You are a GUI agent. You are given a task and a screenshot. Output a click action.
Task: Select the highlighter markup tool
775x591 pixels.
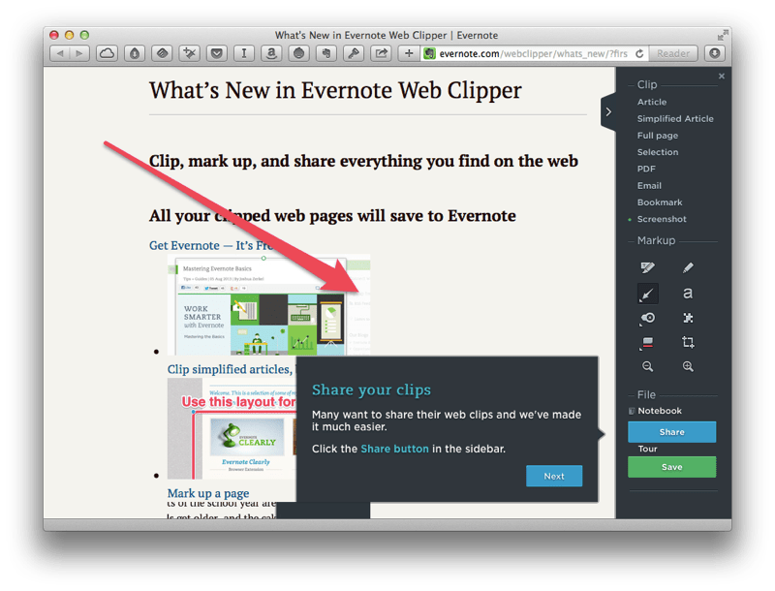point(647,267)
